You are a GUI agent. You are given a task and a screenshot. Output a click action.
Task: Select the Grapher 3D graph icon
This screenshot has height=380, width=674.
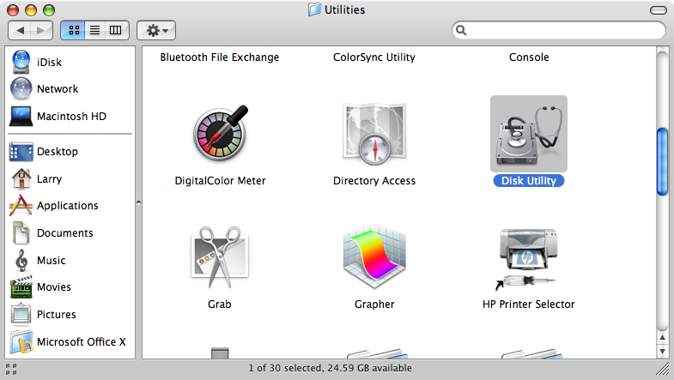click(374, 256)
